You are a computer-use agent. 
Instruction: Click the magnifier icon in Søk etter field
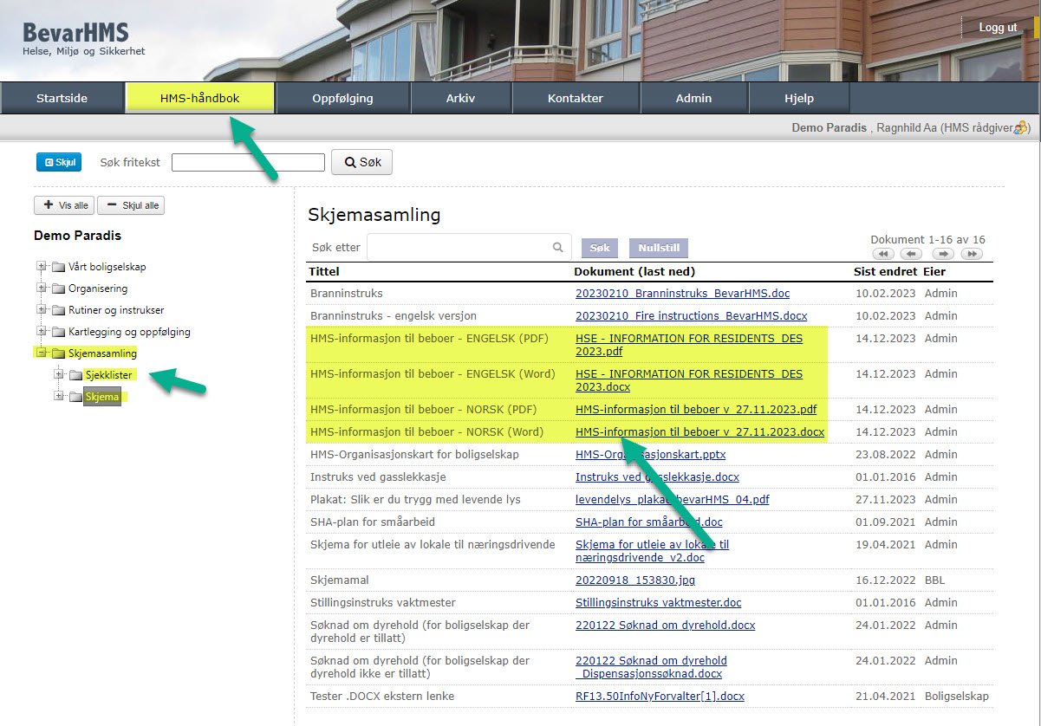558,248
